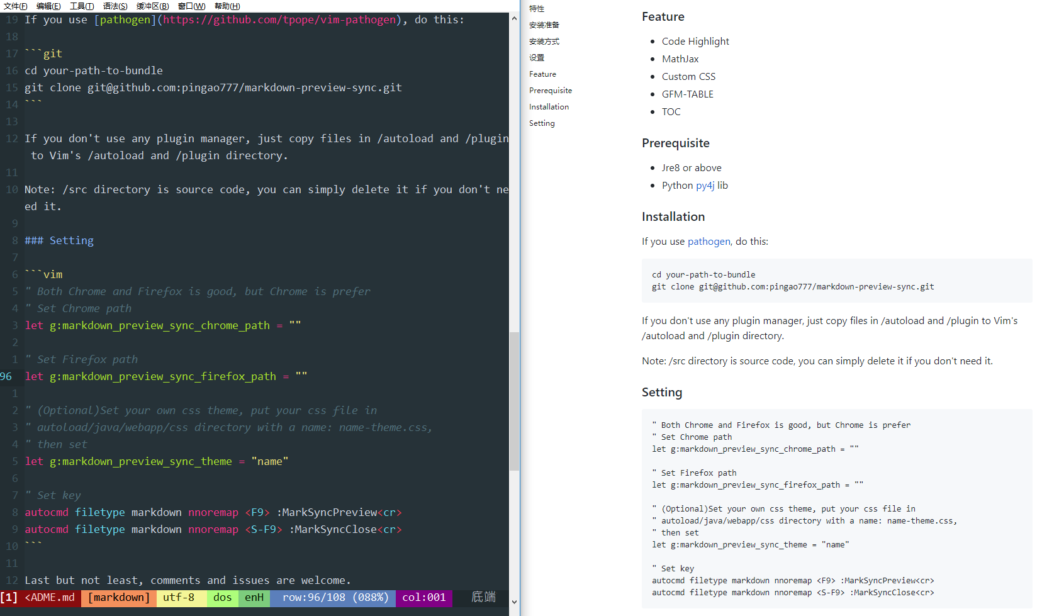Go to 安装方式 in the preview TOC
Screen dimensions: 1042x616
pos(544,42)
